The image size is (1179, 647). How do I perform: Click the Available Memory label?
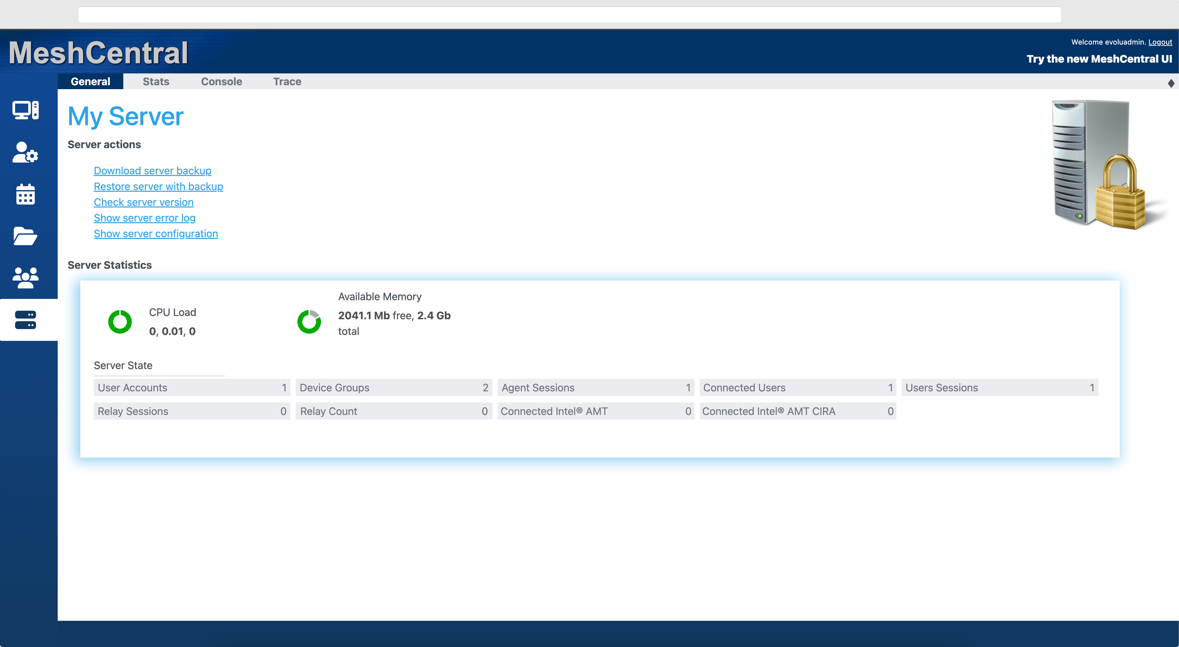(x=380, y=297)
